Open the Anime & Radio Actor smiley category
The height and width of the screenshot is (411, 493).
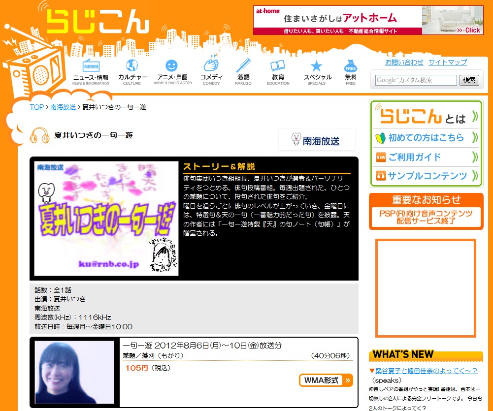click(x=172, y=72)
